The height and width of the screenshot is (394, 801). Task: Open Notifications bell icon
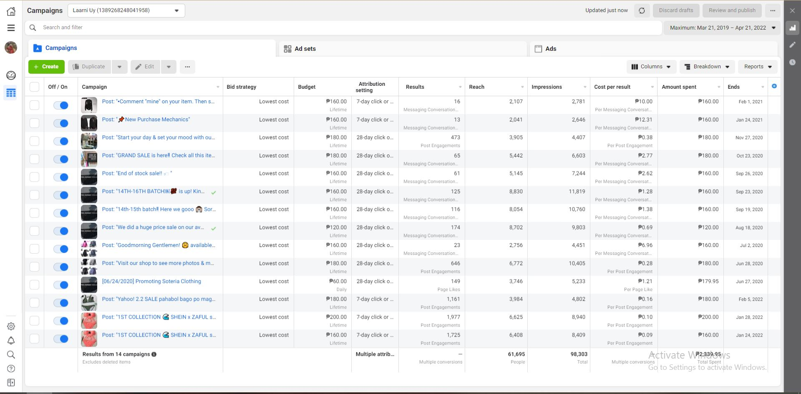(x=11, y=341)
